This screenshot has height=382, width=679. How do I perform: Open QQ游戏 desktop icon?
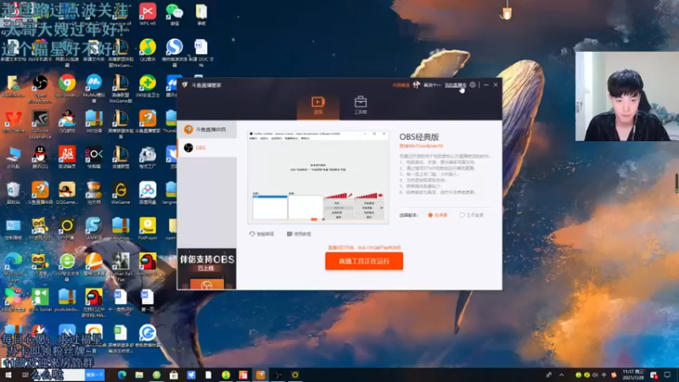tap(67, 121)
